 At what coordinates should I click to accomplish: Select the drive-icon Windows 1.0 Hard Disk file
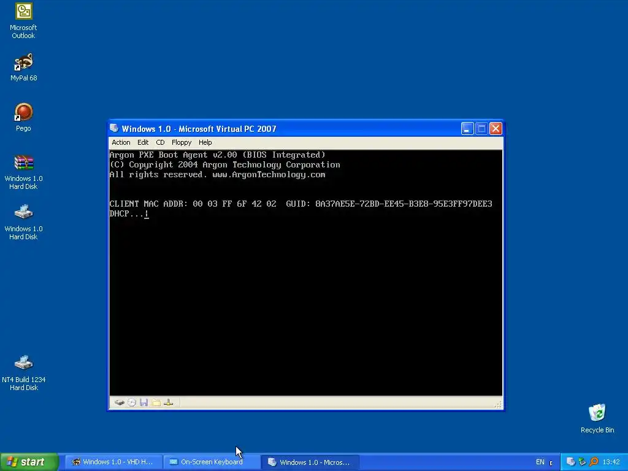tap(24, 223)
